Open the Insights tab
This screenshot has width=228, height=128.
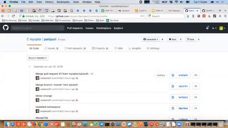(x=135, y=48)
